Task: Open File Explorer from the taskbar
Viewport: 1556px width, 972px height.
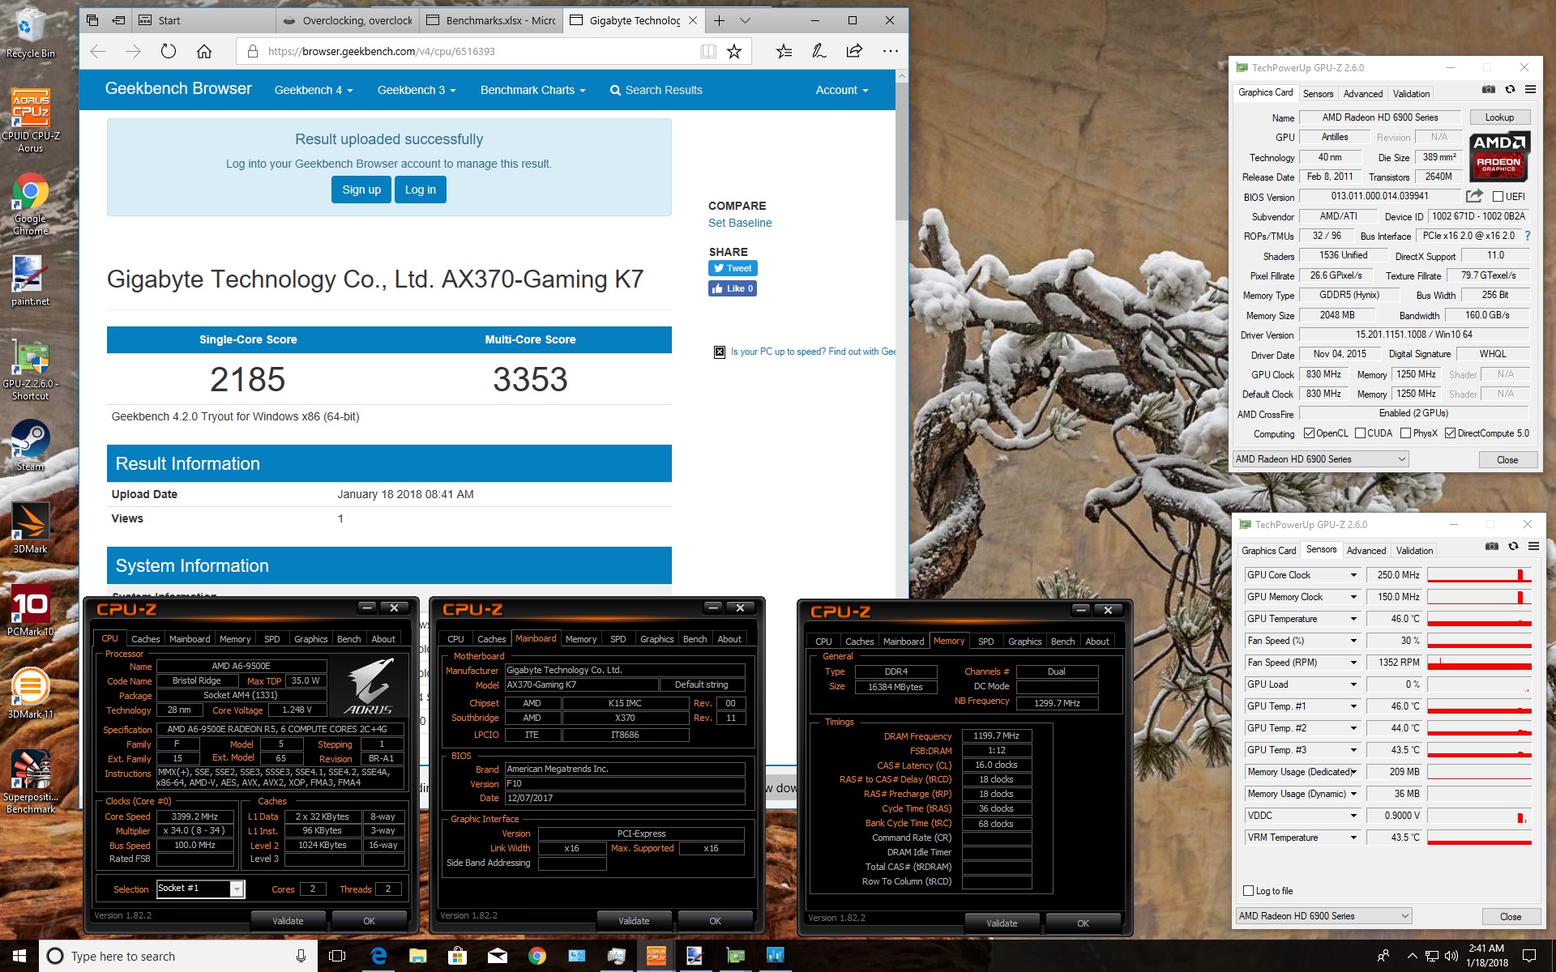Action: [x=418, y=956]
